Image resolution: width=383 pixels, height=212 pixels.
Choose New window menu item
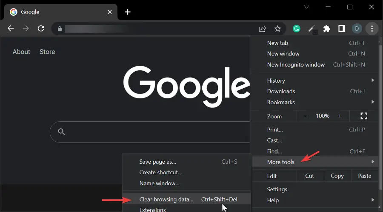click(x=315, y=53)
